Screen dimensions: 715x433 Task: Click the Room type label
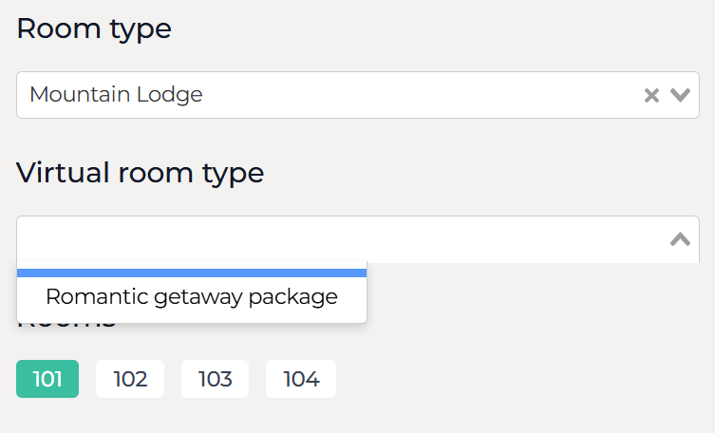point(94,28)
